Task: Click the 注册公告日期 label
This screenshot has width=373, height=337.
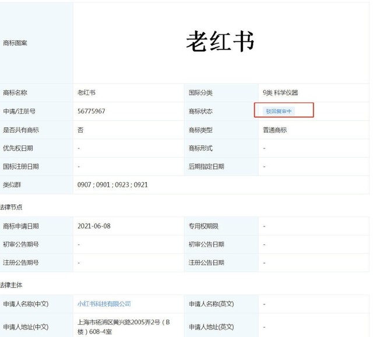Action: point(206,262)
